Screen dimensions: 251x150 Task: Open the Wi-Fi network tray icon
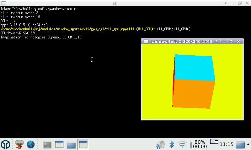pyautogui.click(x=182, y=144)
